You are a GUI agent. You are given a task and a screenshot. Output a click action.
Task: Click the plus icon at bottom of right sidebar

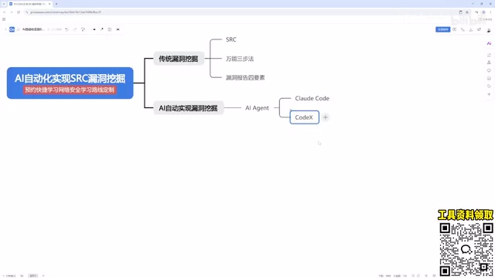489,94
